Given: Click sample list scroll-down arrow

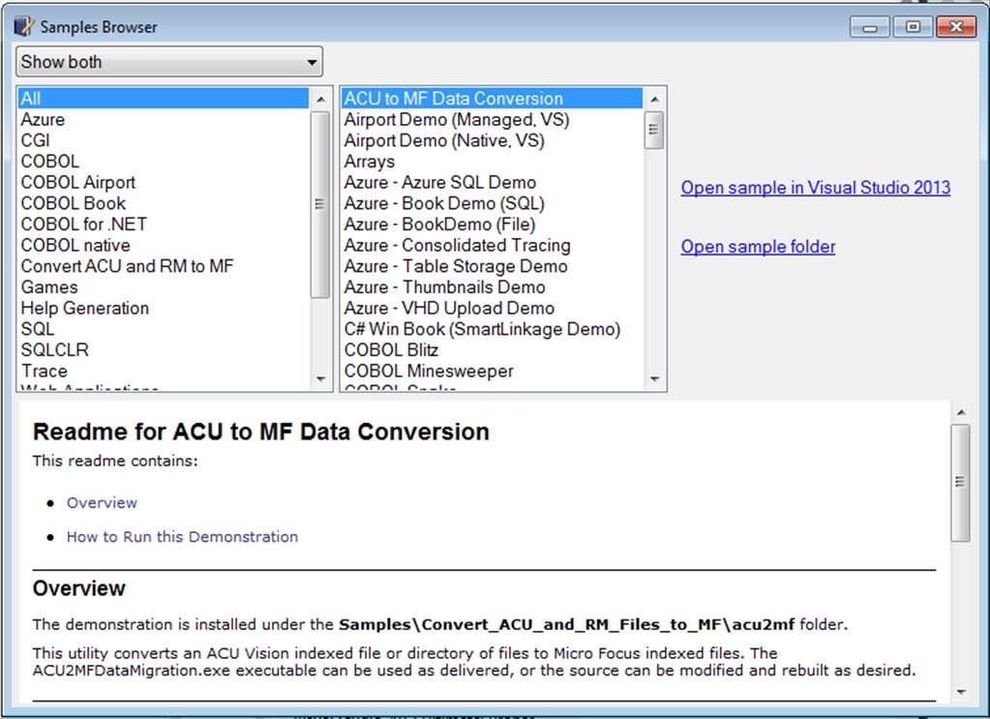Looking at the screenshot, I should pos(655,378).
